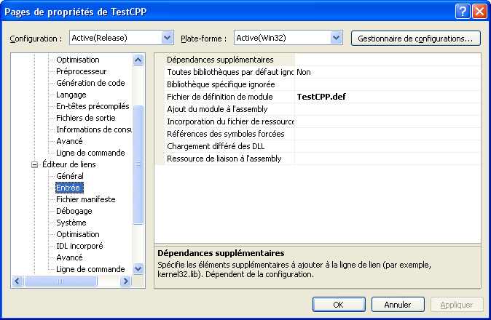Select IDL incorporé tree item
The width and height of the screenshot is (491, 320).
(80, 246)
